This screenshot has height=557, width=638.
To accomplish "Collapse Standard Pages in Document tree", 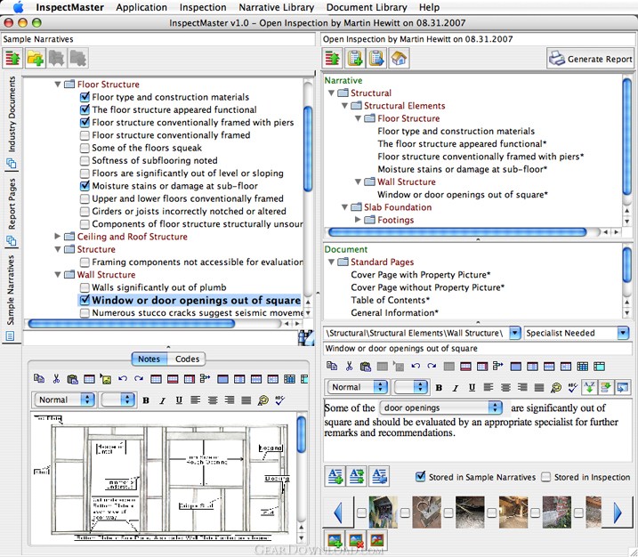I will [332, 262].
